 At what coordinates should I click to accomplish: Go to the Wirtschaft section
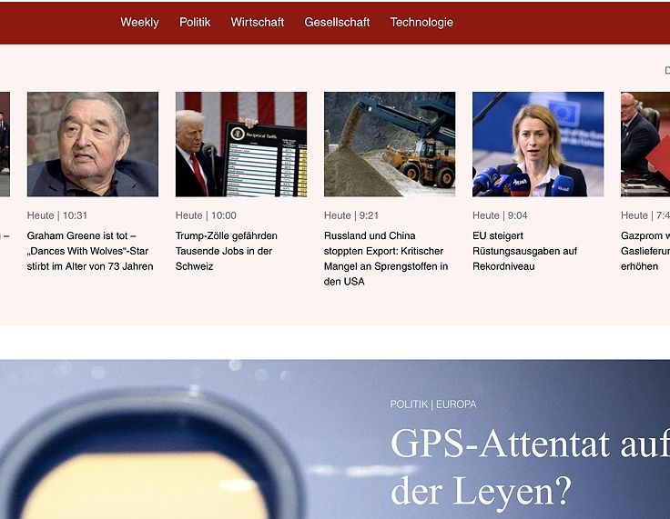(x=258, y=22)
